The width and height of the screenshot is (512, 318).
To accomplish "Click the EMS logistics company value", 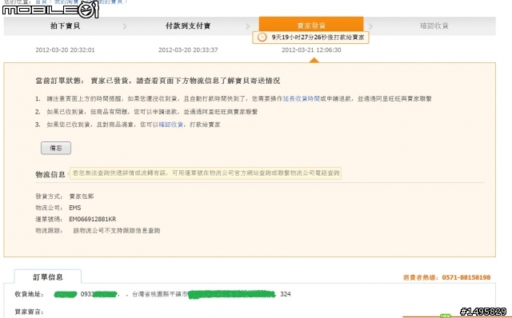I will point(74,208).
